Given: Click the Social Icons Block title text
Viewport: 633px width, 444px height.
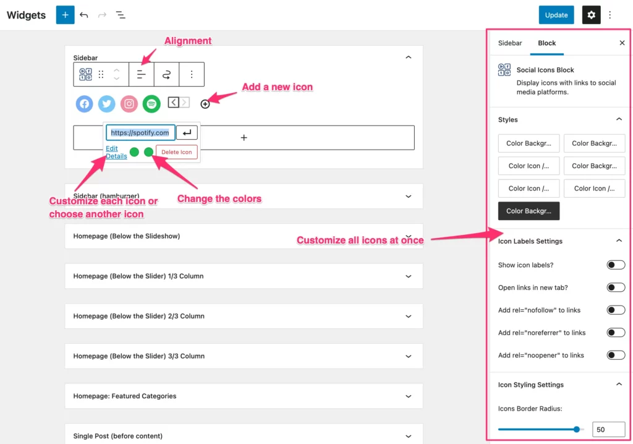Looking at the screenshot, I should pyautogui.click(x=545, y=70).
